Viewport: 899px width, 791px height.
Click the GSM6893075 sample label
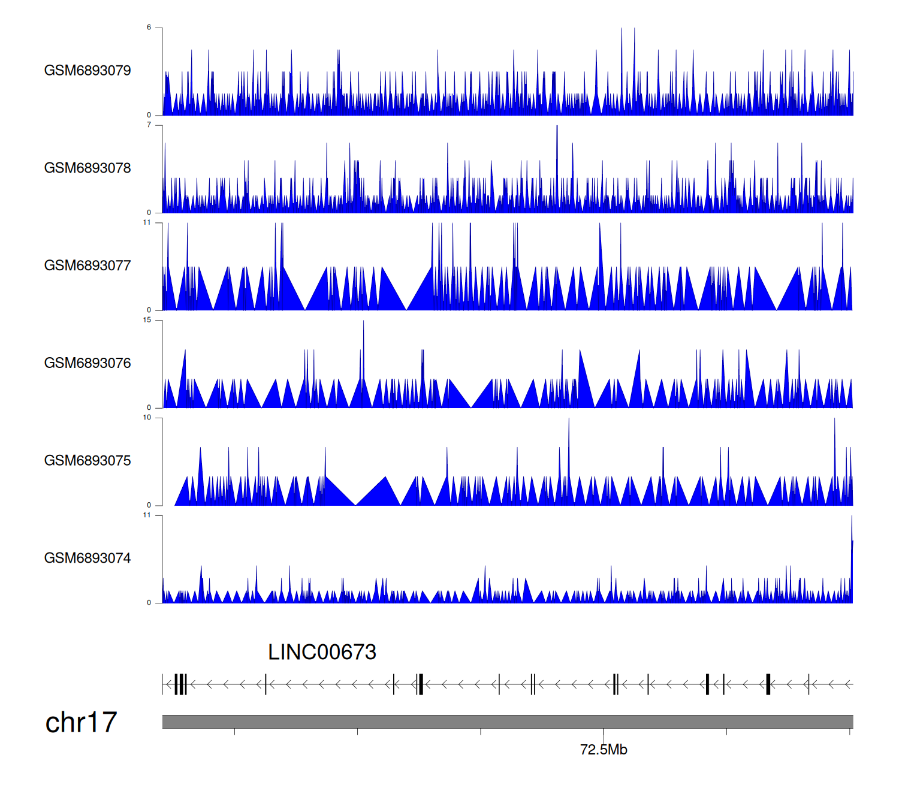tap(88, 461)
